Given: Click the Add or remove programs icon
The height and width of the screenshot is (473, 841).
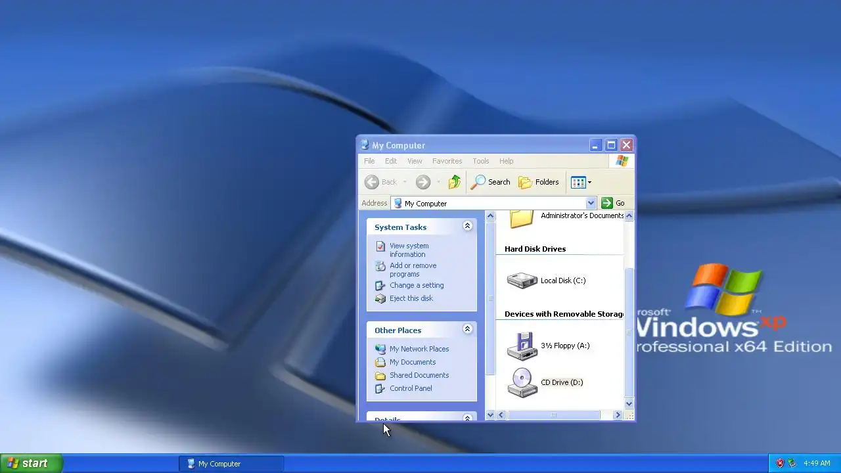Looking at the screenshot, I should point(380,266).
